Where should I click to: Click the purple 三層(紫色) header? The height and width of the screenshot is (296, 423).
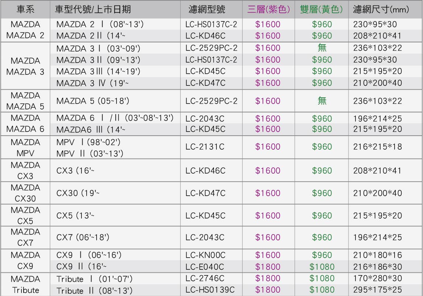268,10
